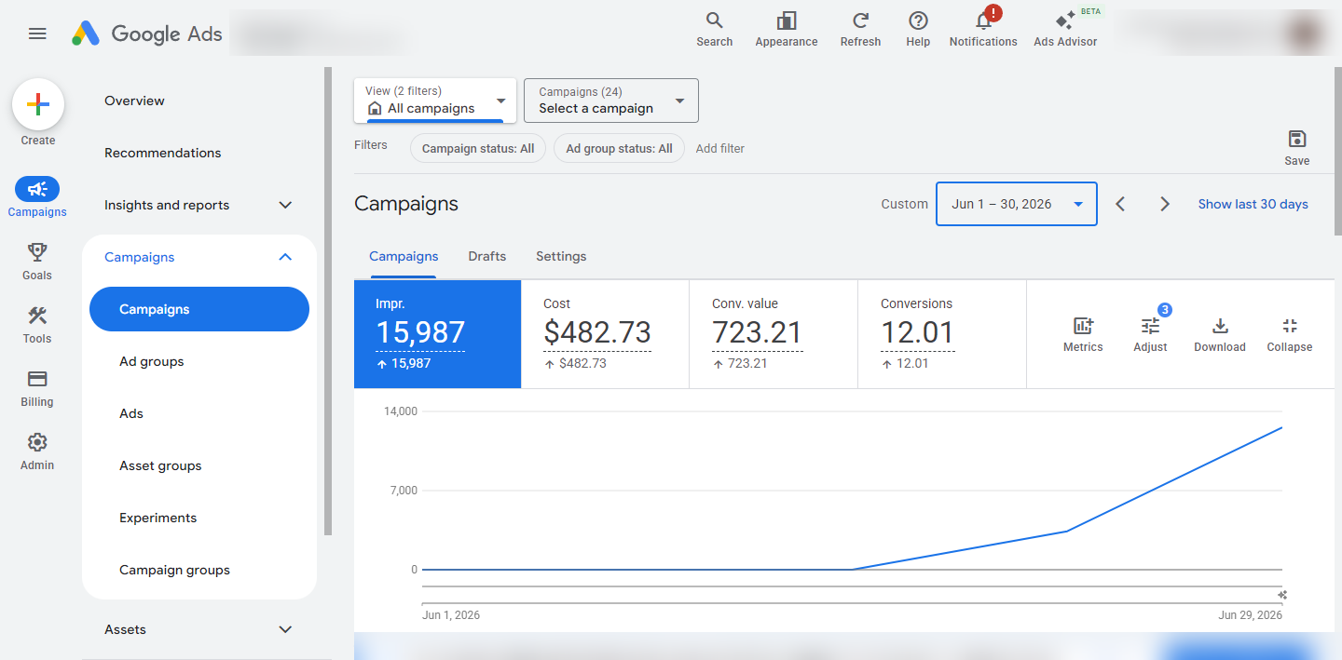Image resolution: width=1342 pixels, height=660 pixels.
Task: Select the Conv. value metric card
Action: pyautogui.click(x=774, y=334)
